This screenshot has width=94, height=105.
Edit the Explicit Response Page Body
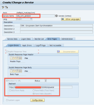pos(14,71)
